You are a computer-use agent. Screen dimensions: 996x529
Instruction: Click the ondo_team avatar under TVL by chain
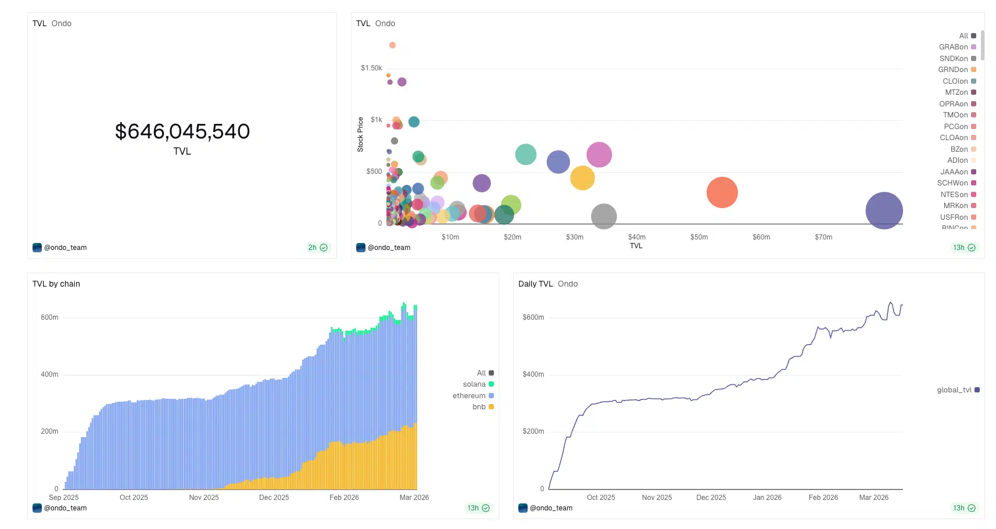click(x=37, y=508)
